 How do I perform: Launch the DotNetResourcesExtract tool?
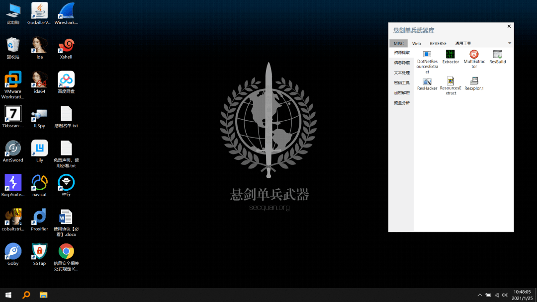pyautogui.click(x=427, y=62)
